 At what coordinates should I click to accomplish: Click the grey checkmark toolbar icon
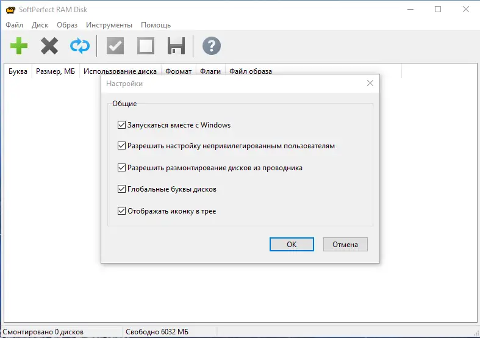(x=115, y=46)
